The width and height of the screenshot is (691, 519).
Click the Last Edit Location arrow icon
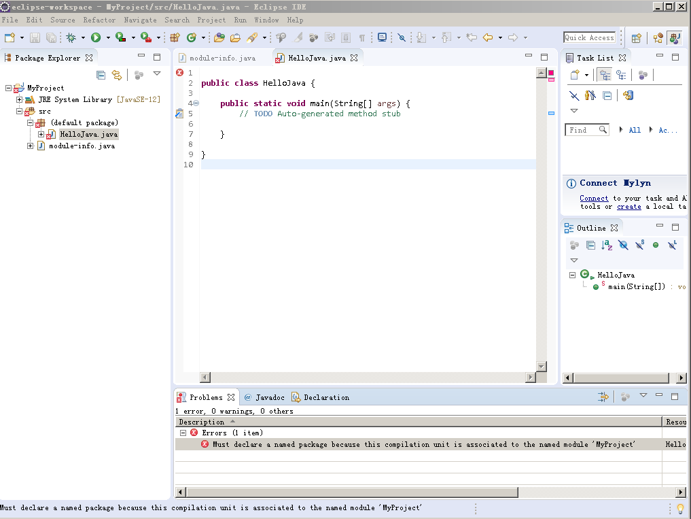[x=471, y=37]
